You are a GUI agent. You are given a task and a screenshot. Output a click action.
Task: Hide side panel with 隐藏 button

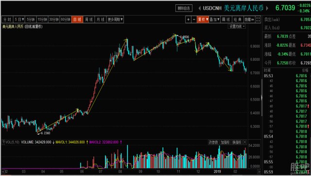249,19
